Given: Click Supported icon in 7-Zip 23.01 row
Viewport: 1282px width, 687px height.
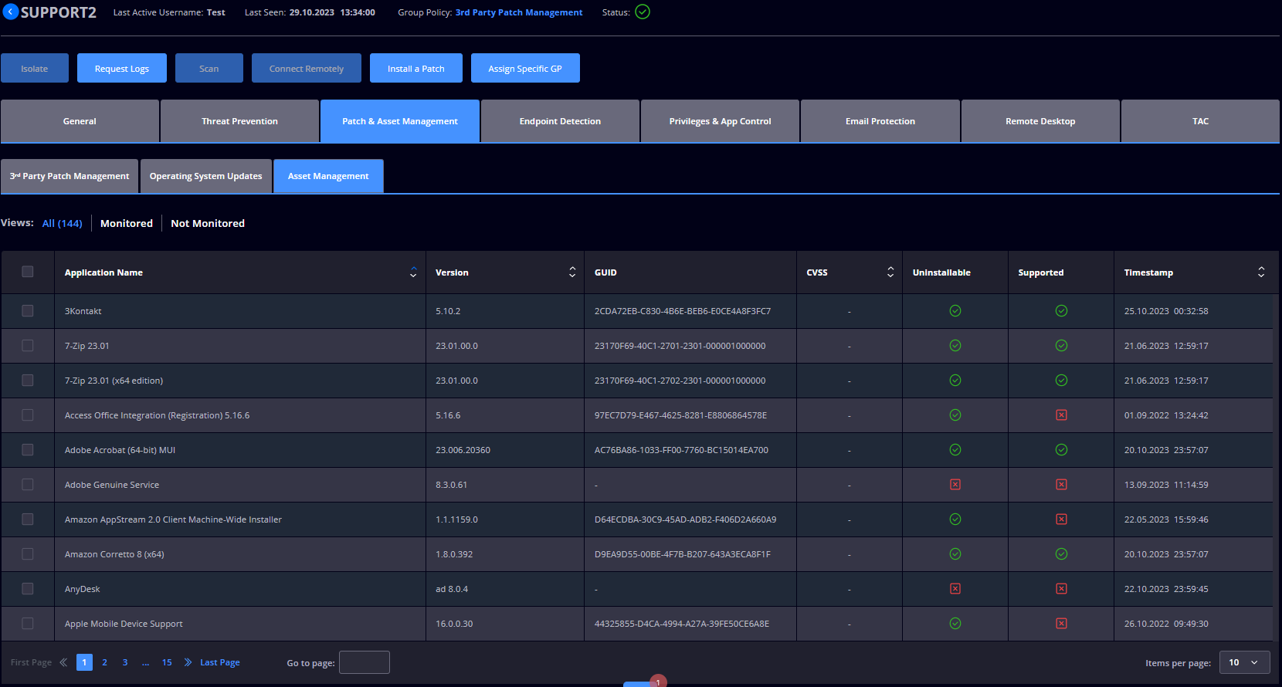Looking at the screenshot, I should click(x=1061, y=346).
